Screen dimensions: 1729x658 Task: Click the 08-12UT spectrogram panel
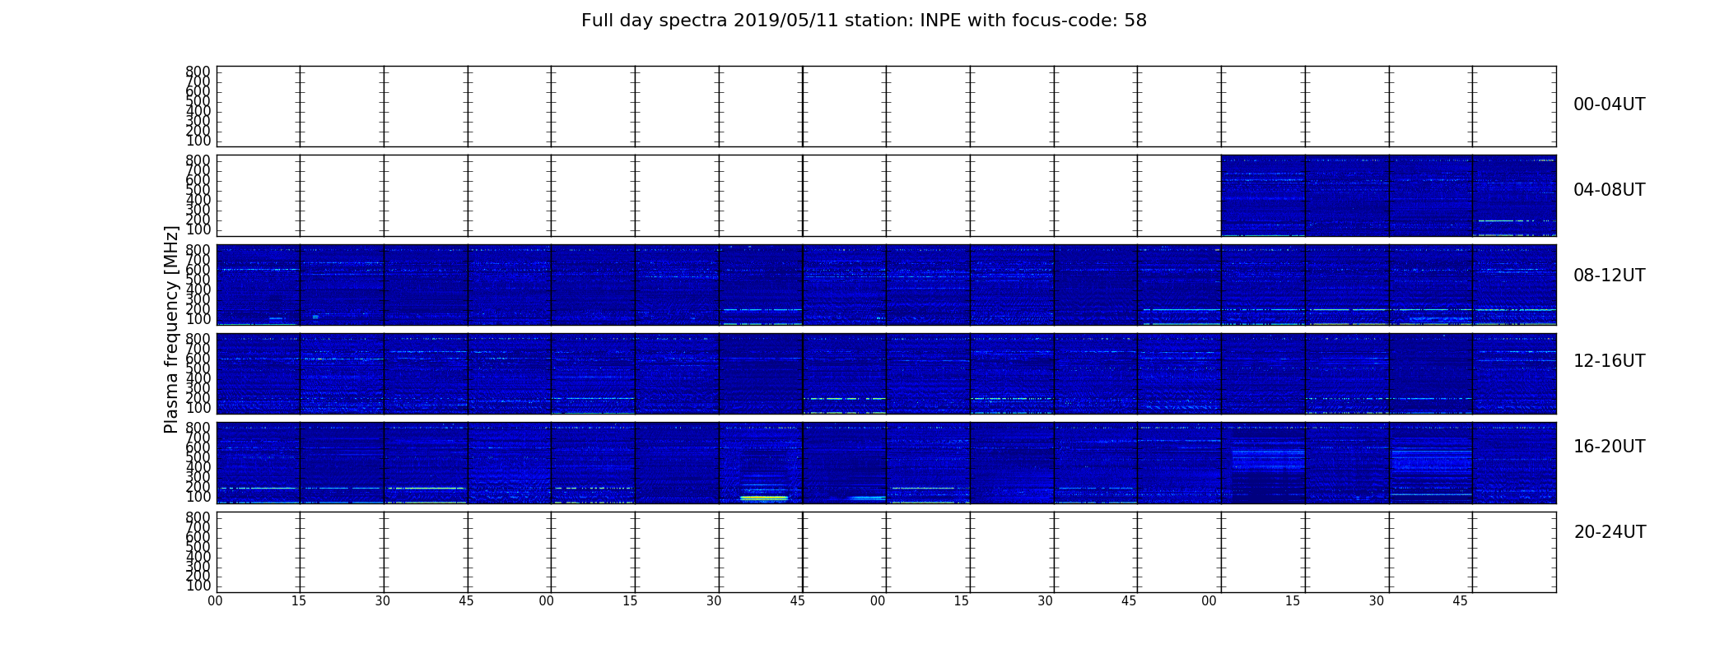point(886,285)
